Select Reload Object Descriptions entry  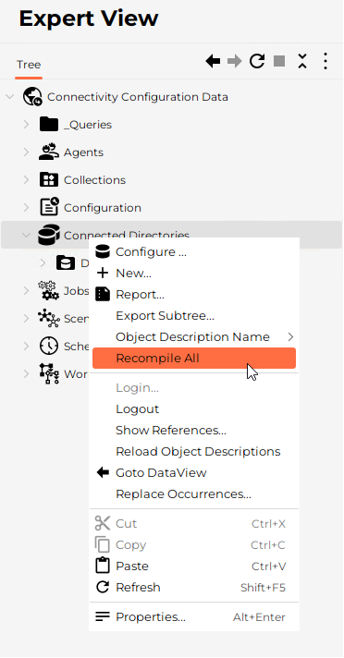tap(194, 452)
